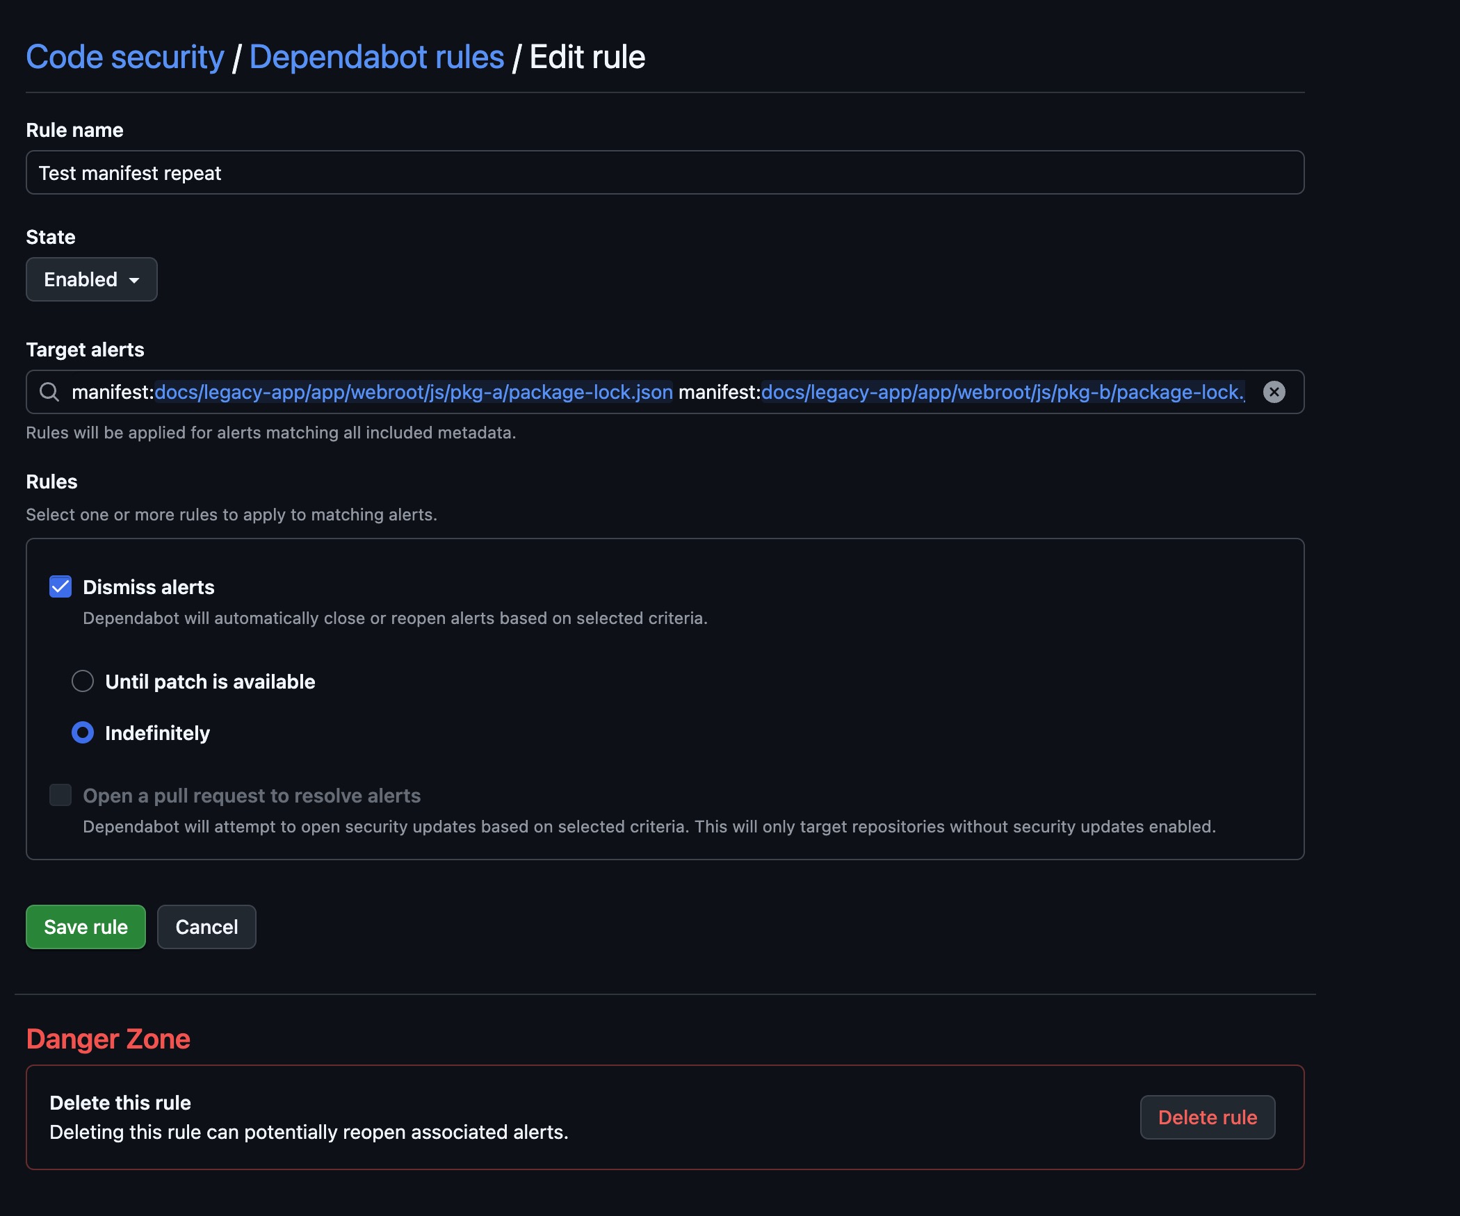1460x1216 pixels.
Task: Go to Code security breadcrumb link
Action: [125, 57]
